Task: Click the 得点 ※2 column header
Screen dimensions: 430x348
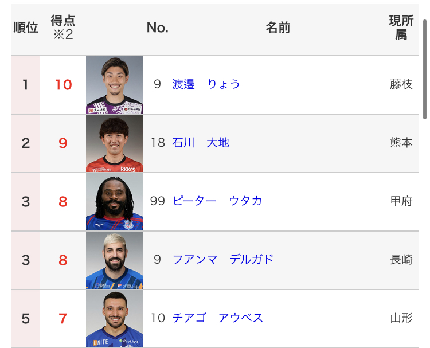Action: tap(63, 28)
